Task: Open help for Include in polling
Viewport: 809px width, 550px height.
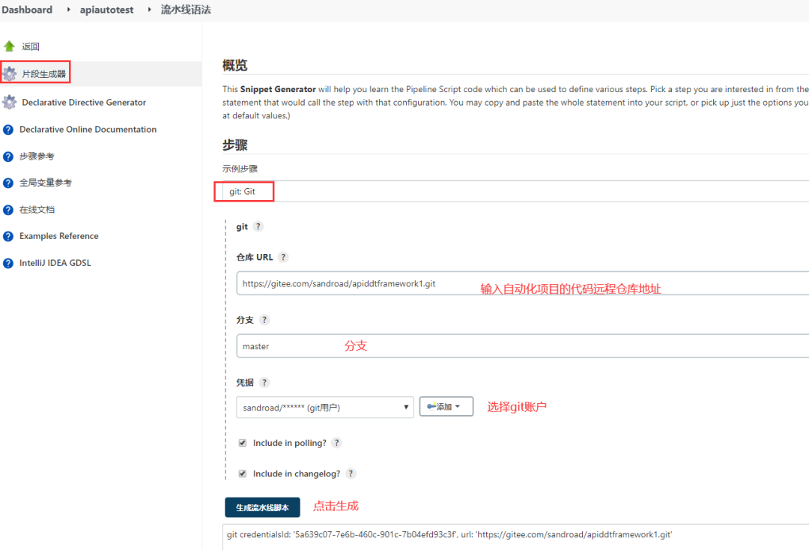Action: tap(336, 443)
